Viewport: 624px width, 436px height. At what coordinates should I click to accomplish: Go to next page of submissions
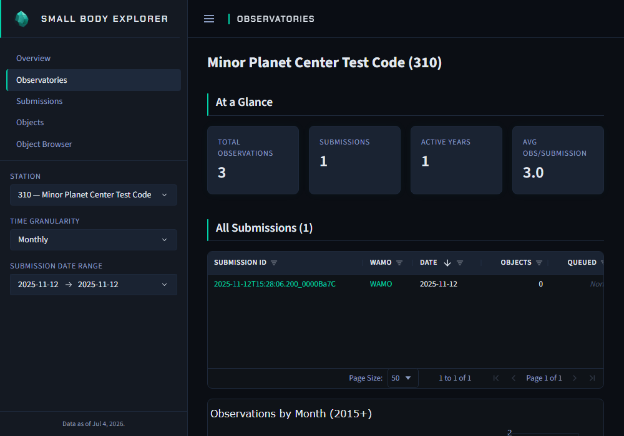point(574,378)
